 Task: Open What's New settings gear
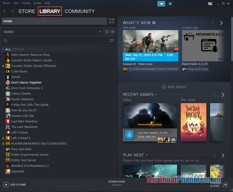[154, 23]
